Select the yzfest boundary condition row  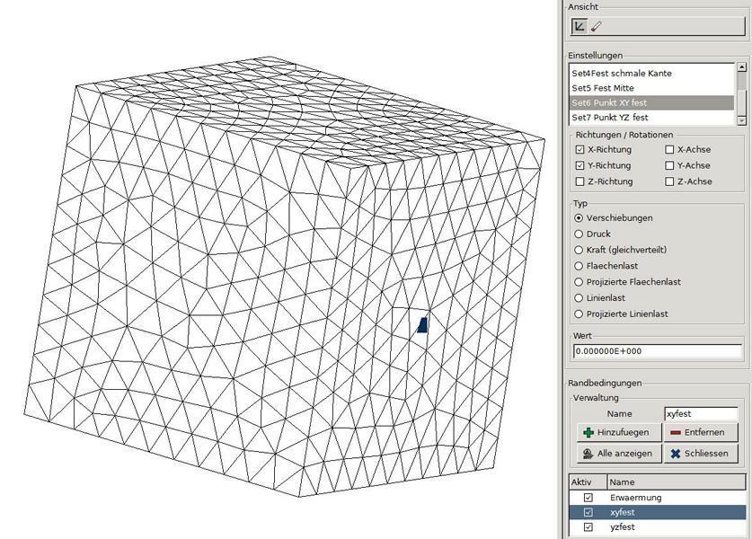(658, 527)
